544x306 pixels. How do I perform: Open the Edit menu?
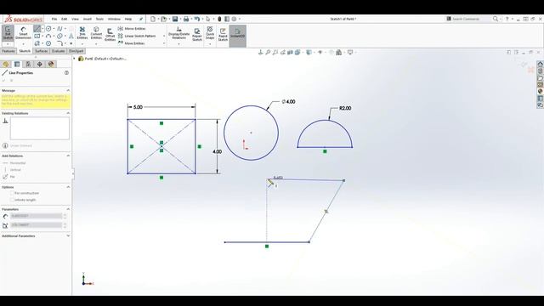(x=65, y=19)
